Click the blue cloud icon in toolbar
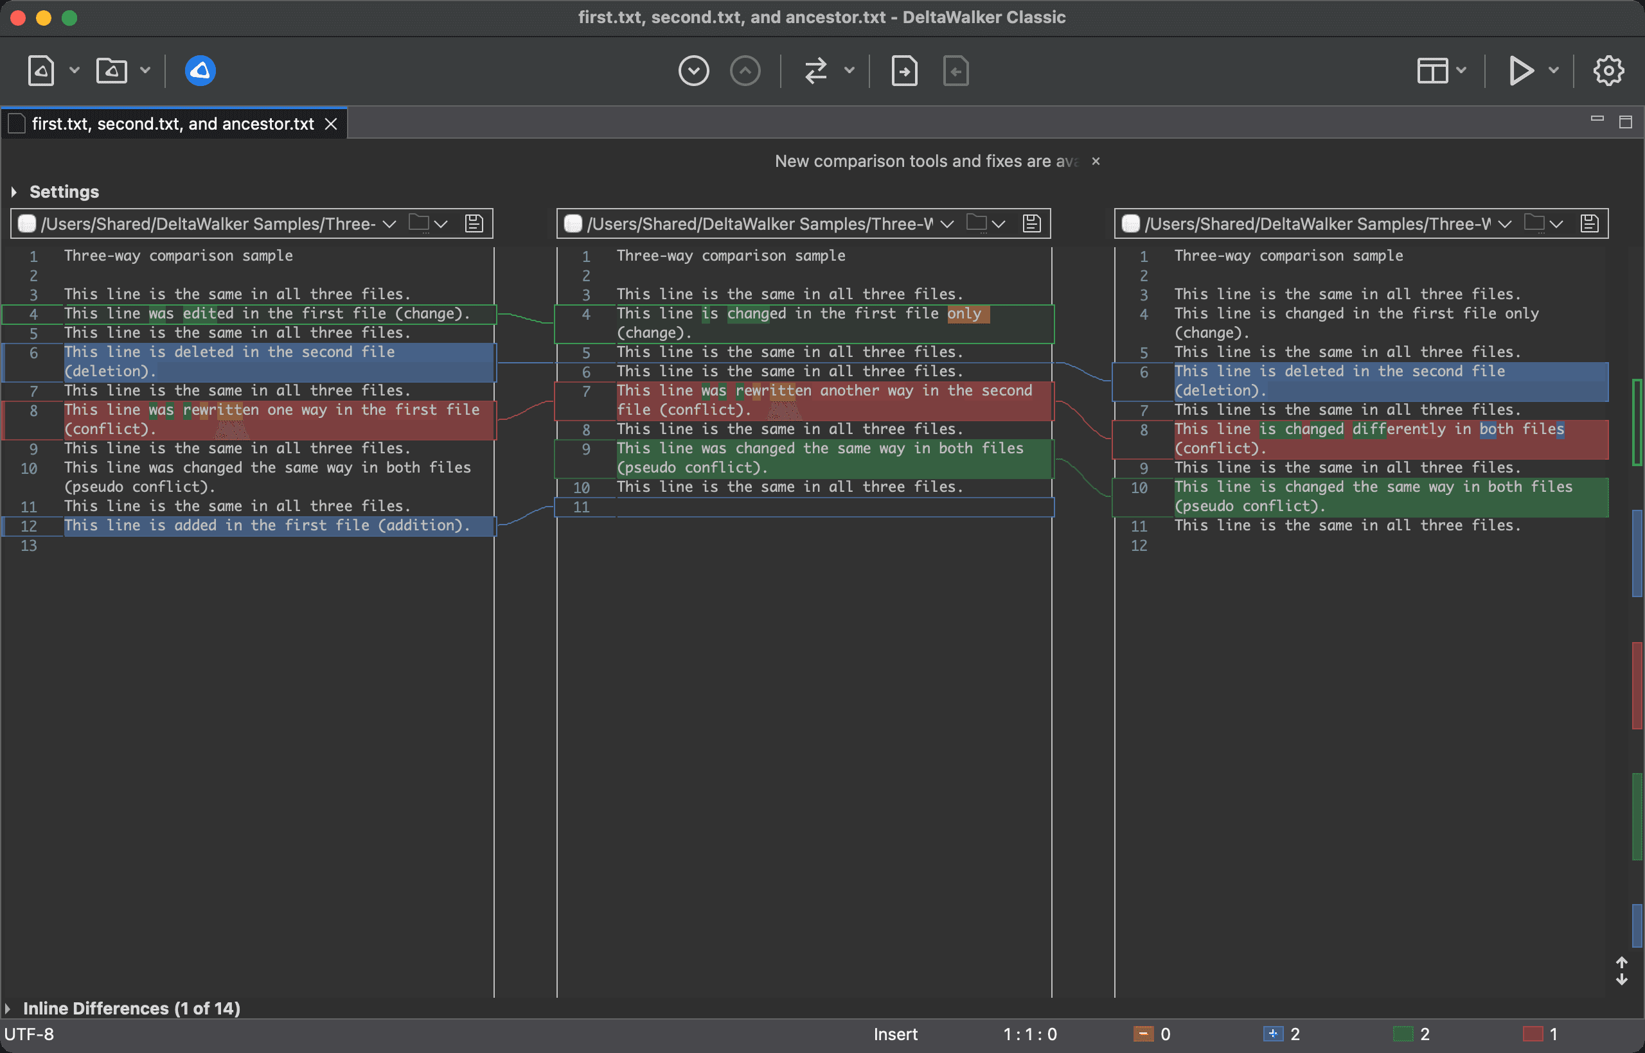The image size is (1645, 1053). (x=200, y=71)
